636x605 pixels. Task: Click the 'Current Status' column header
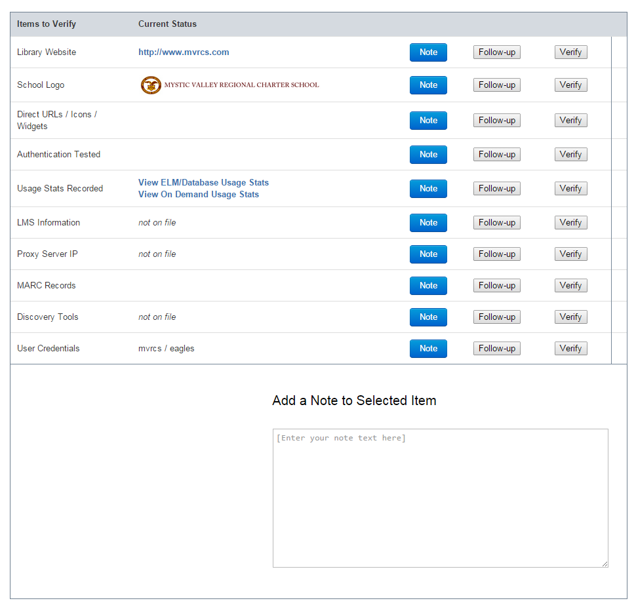167,24
